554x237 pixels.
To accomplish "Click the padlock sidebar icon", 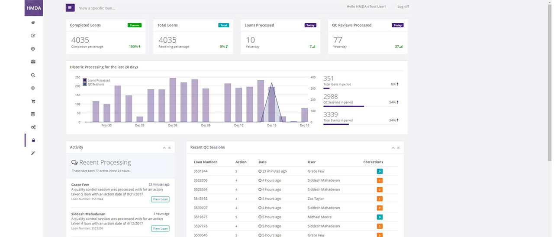I will click(x=33, y=140).
